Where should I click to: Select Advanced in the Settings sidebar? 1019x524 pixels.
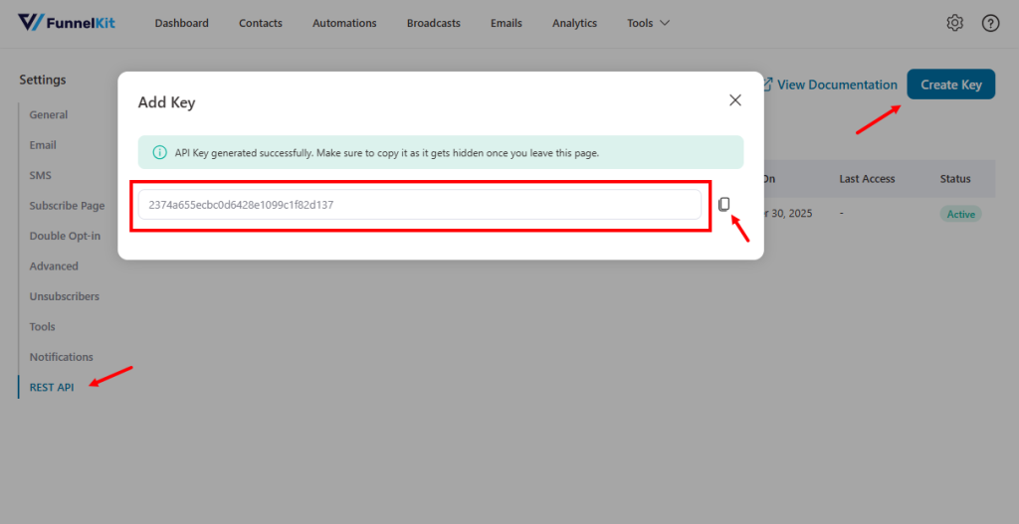(x=54, y=266)
